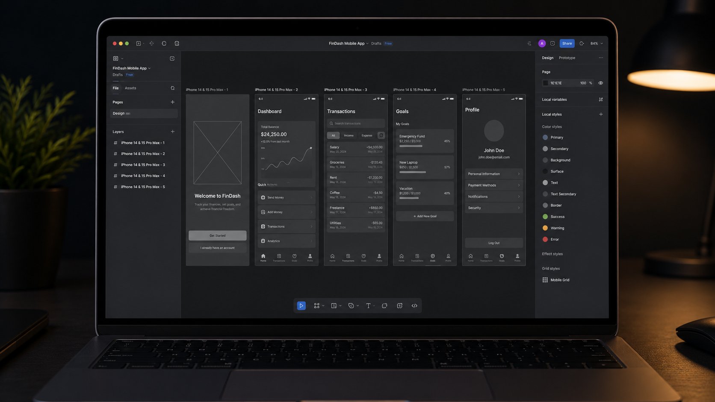This screenshot has height=402, width=715.
Task: Click frame icon of iPhone 14 & 15 Pro Max - 3 layer
Action: [x=115, y=165]
